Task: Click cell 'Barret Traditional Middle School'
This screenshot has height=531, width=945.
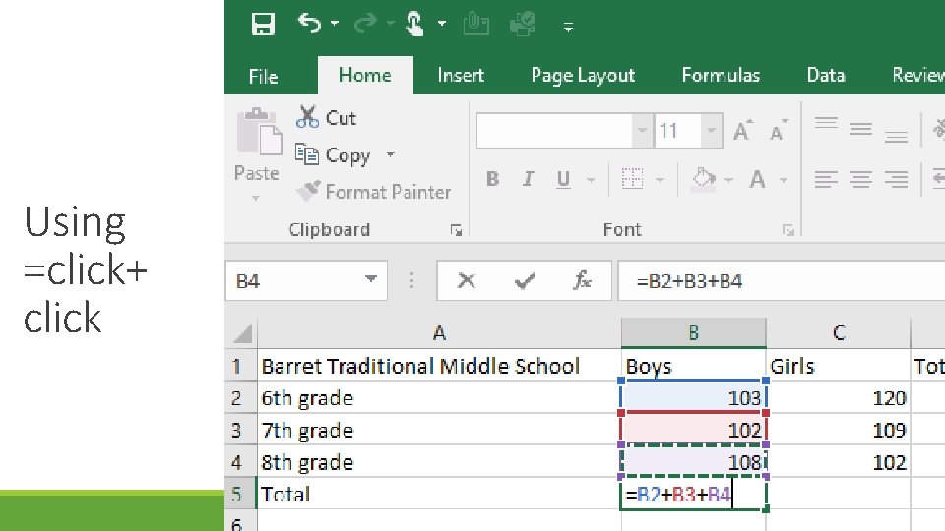Action: coord(439,366)
